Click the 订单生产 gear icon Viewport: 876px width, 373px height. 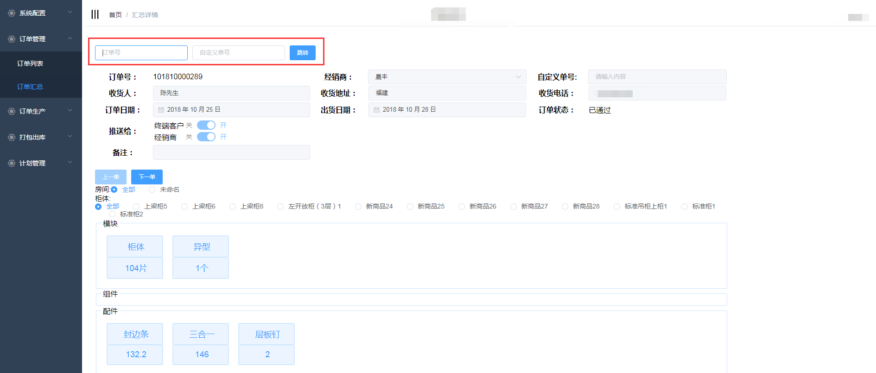pos(12,111)
